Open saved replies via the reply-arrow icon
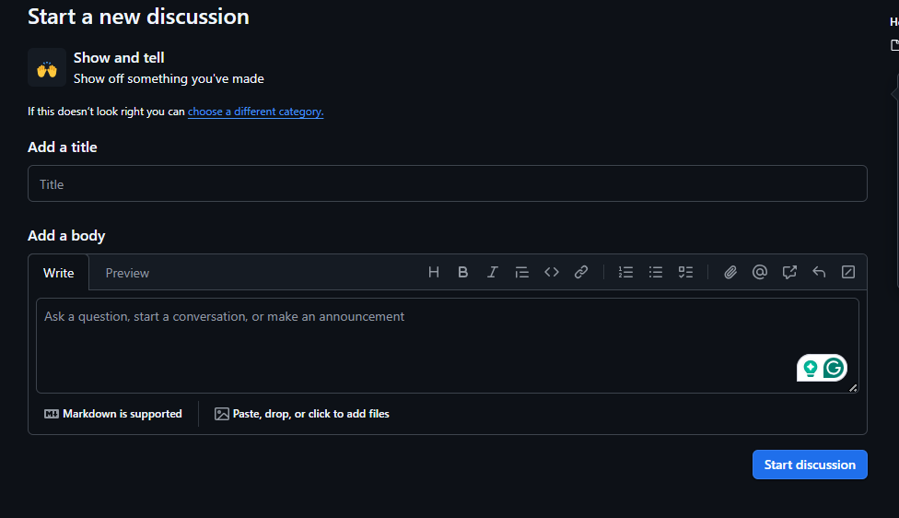 (x=819, y=272)
